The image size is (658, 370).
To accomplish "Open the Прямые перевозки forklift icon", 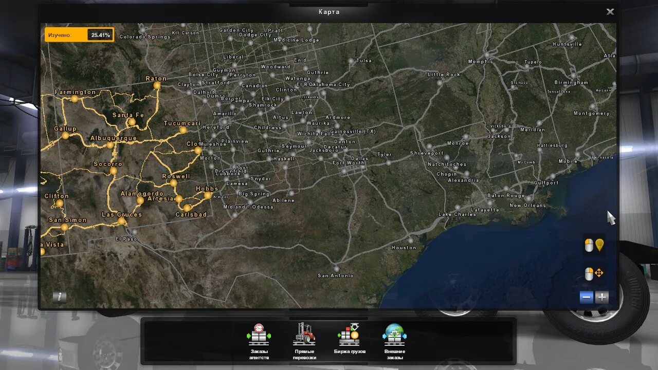I will (x=304, y=335).
